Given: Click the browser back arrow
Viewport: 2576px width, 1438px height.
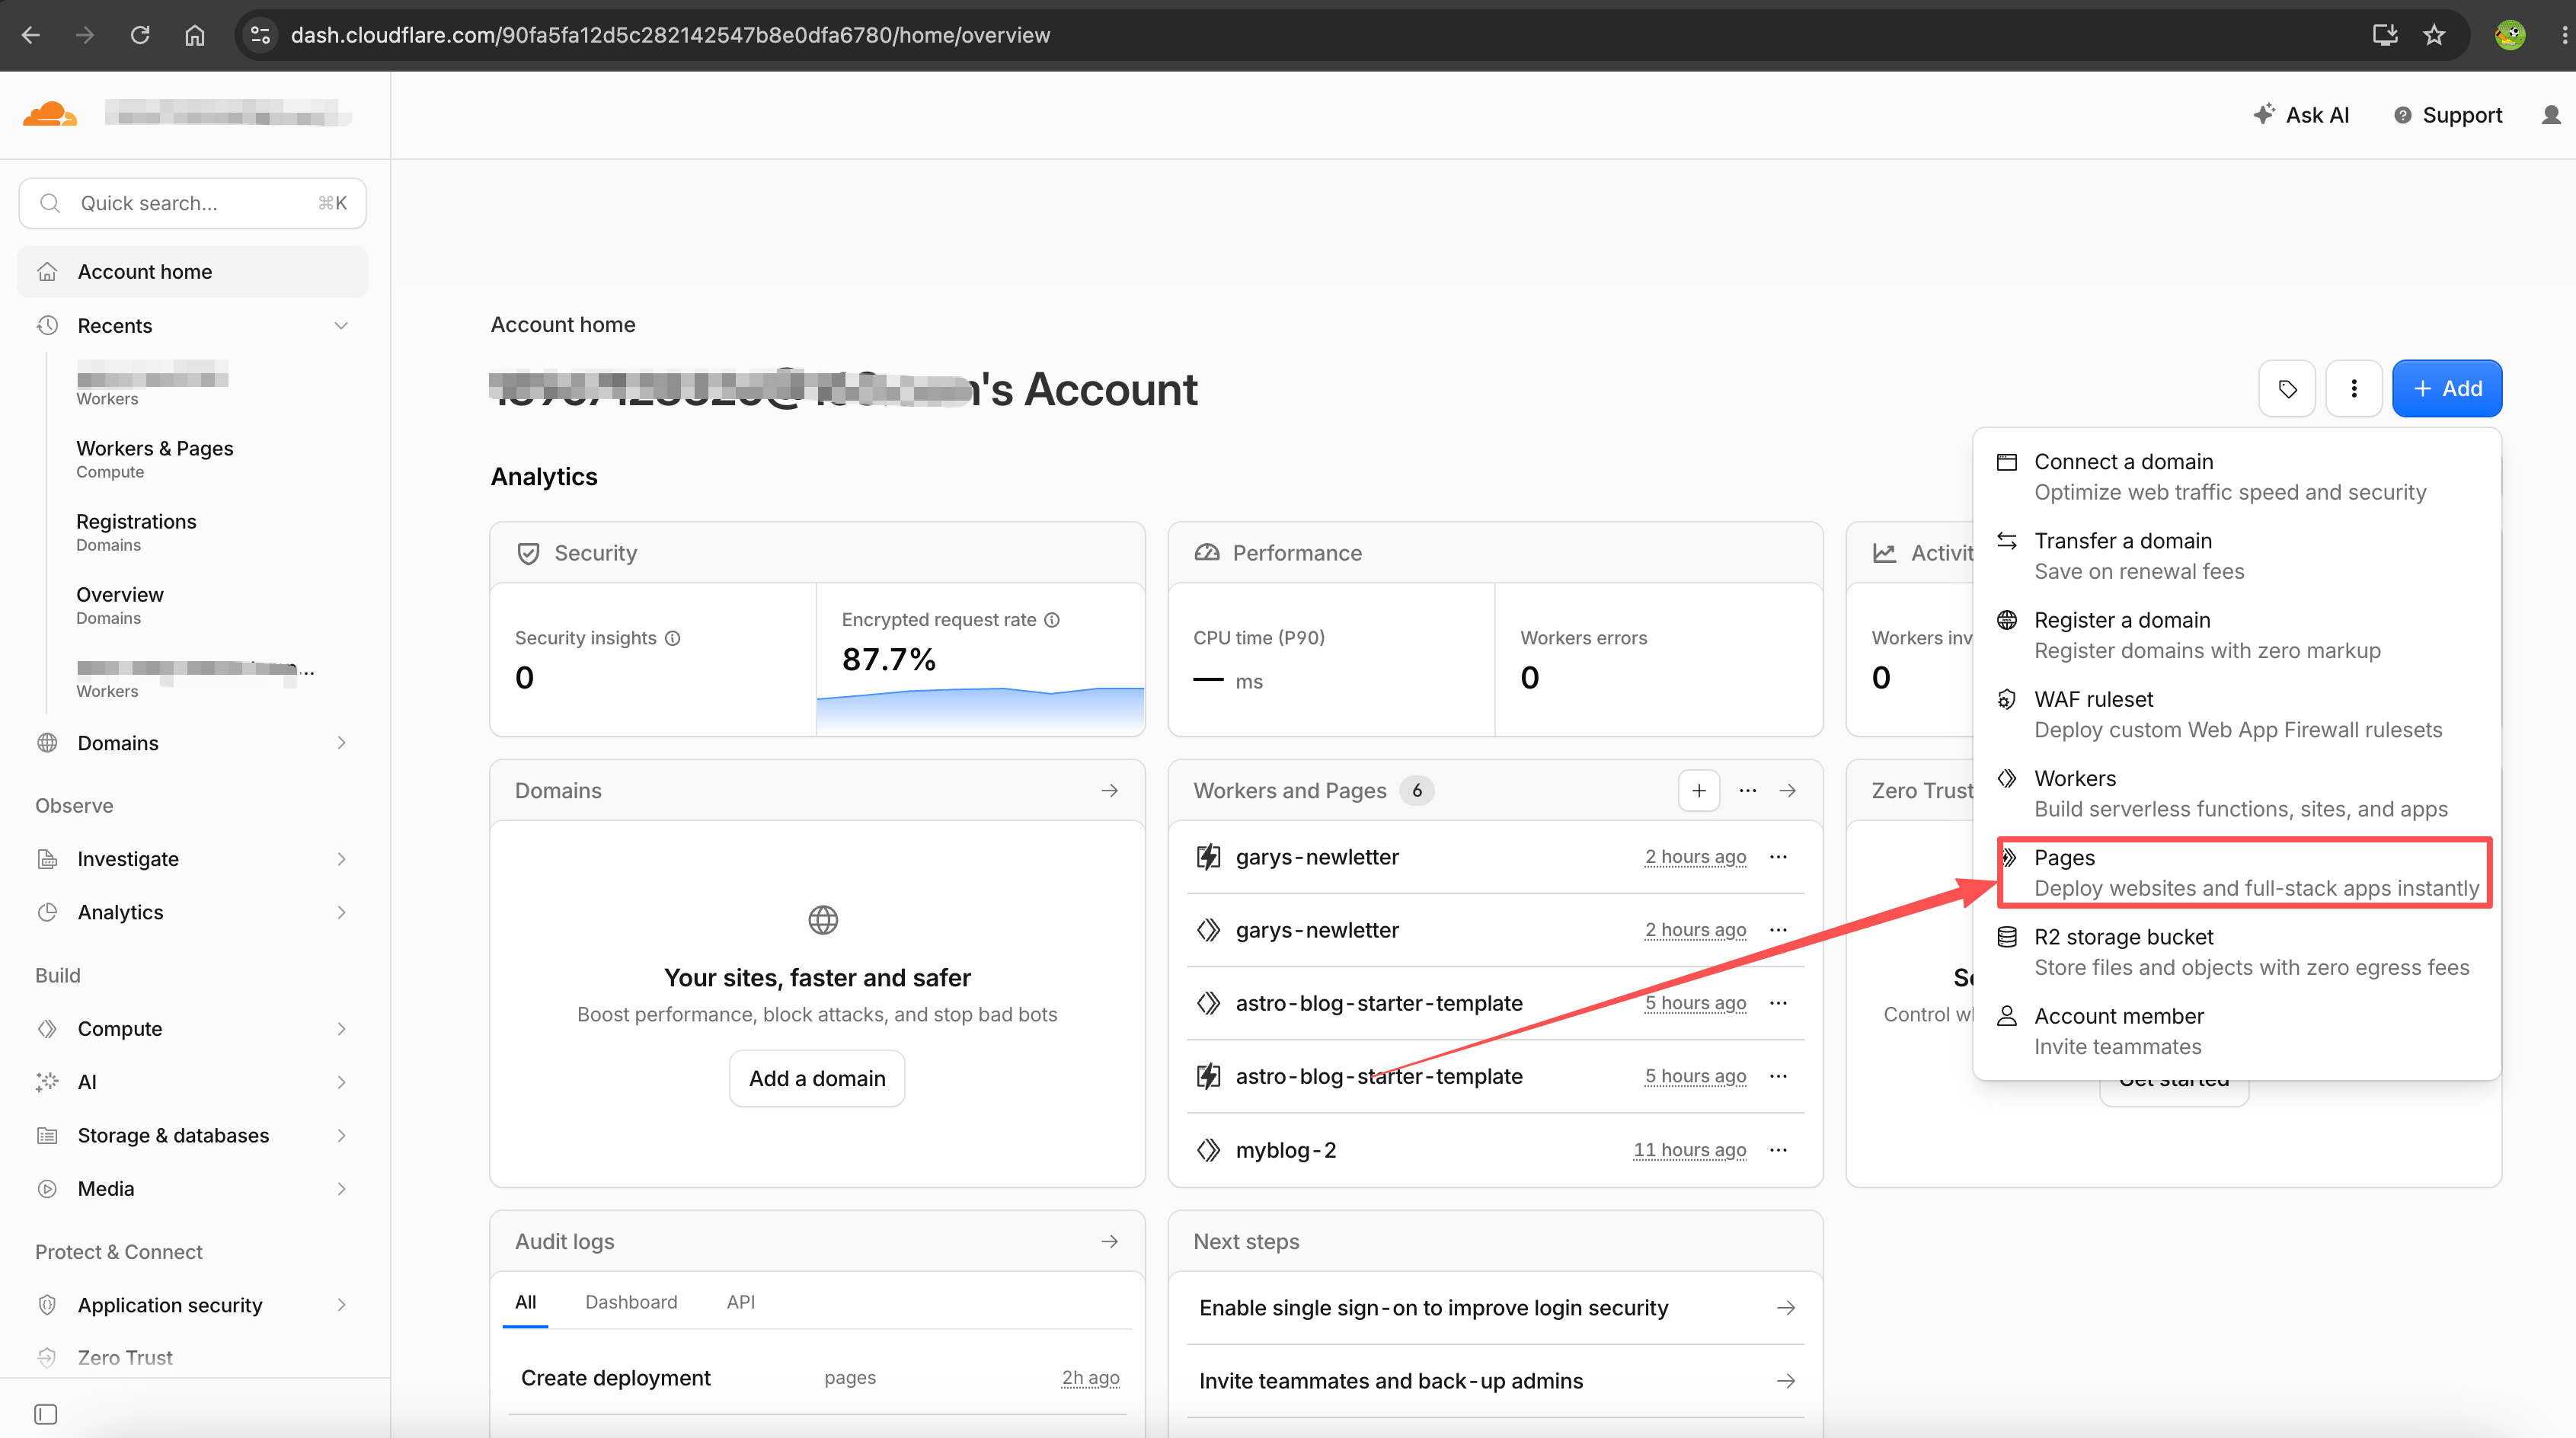Looking at the screenshot, I should [31, 35].
